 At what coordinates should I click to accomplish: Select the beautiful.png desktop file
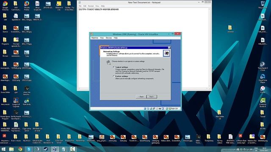coord(145,138)
